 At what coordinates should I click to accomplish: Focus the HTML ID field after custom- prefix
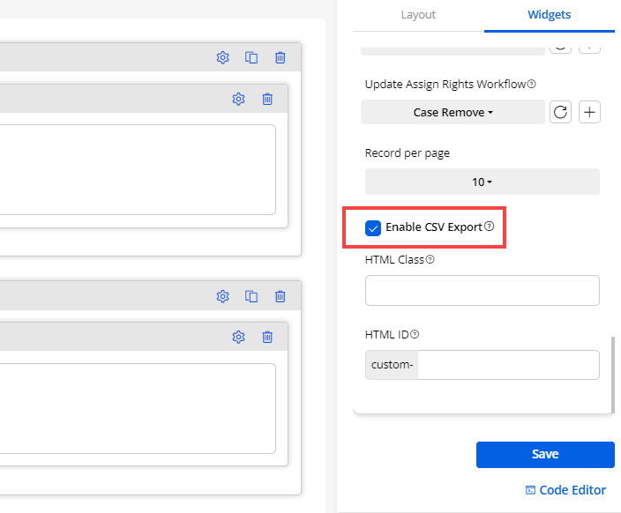pyautogui.click(x=507, y=365)
